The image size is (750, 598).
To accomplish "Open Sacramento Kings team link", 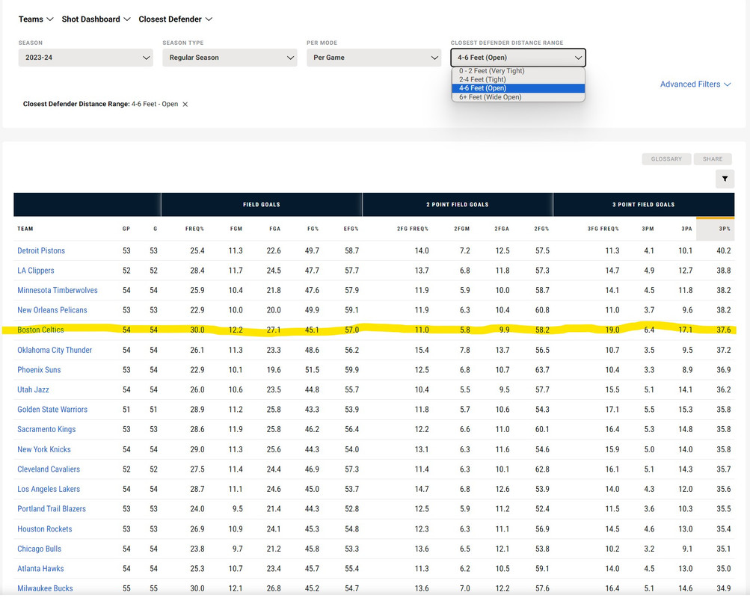I will pos(46,429).
